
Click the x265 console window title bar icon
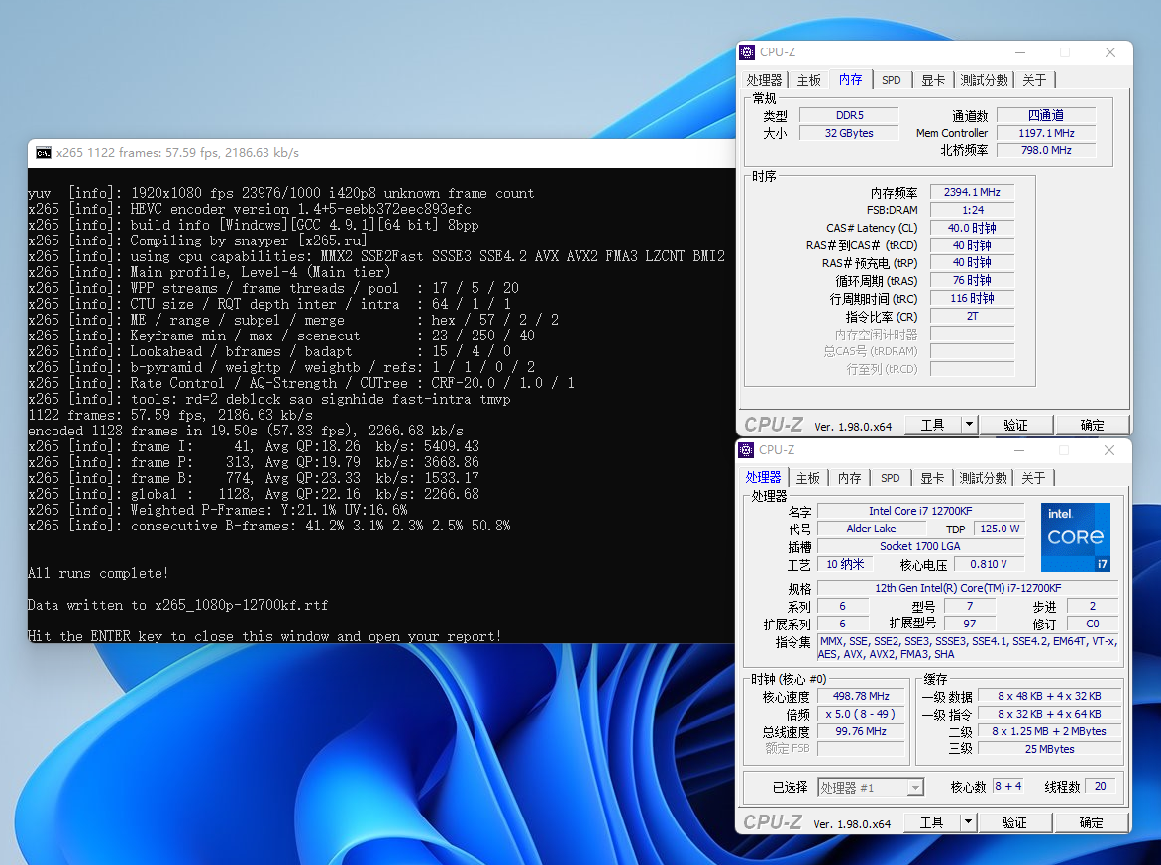click(x=44, y=153)
